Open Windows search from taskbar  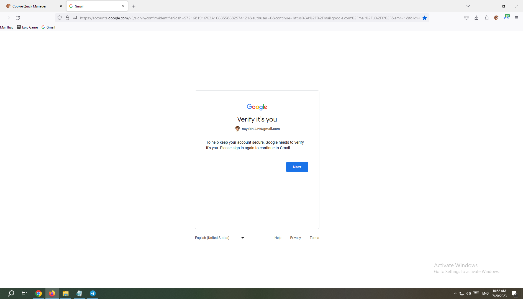pyautogui.click(x=11, y=293)
